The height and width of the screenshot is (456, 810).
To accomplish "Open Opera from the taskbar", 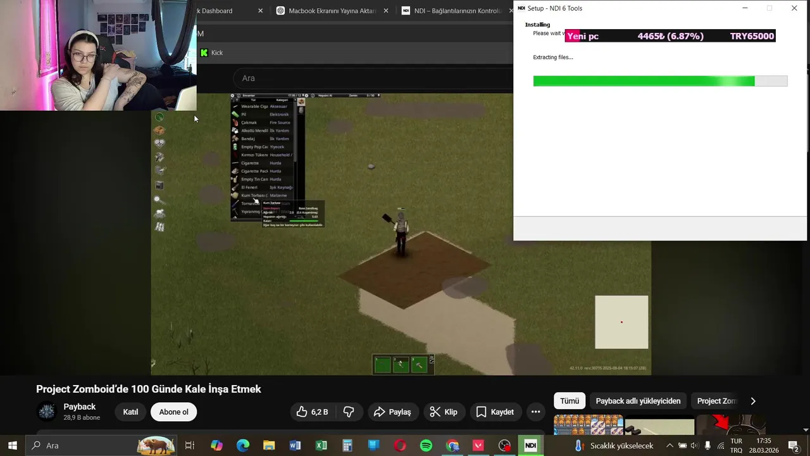I will click(400, 445).
